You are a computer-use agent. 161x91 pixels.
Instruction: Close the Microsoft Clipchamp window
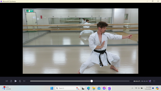158,1
